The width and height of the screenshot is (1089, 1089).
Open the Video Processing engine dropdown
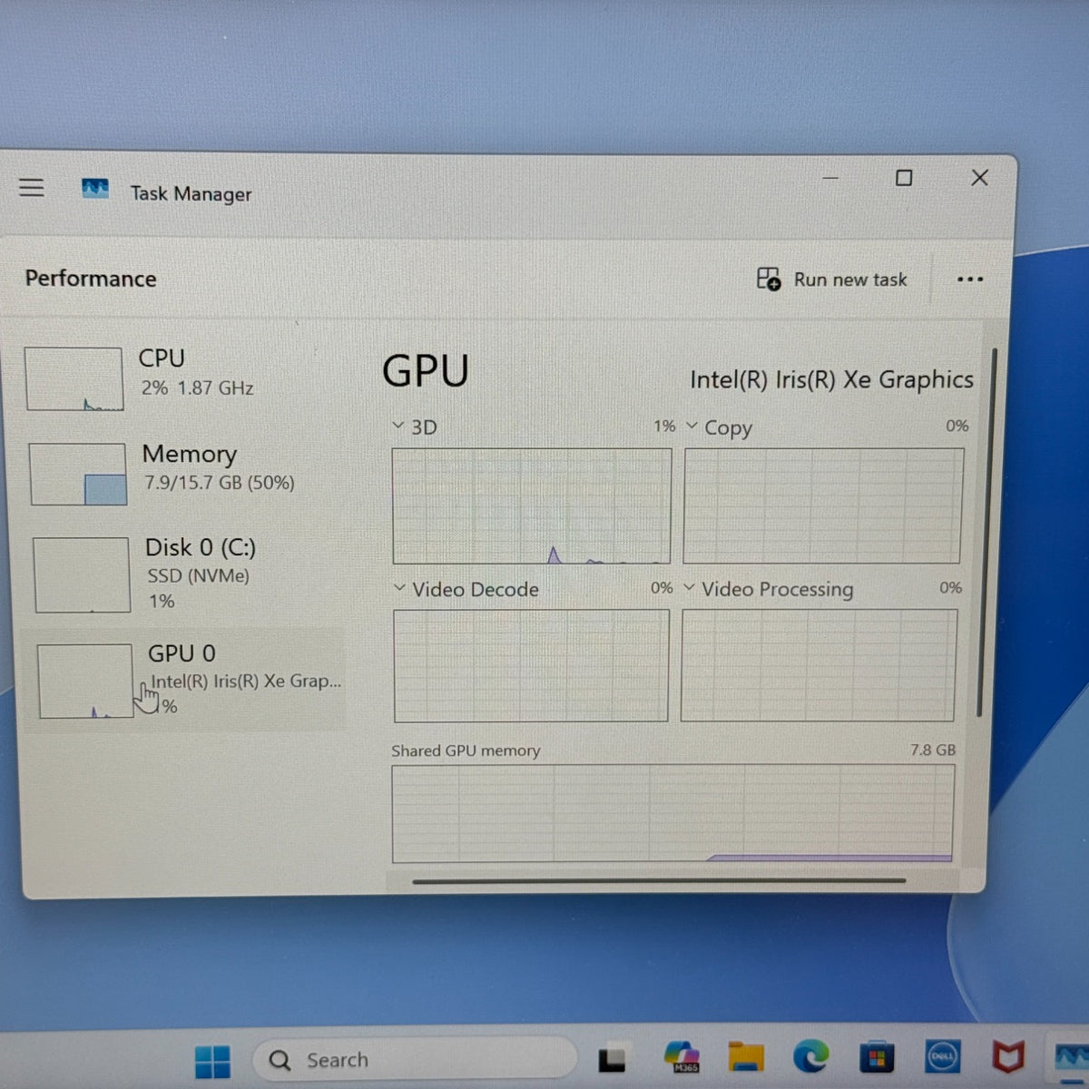point(689,588)
